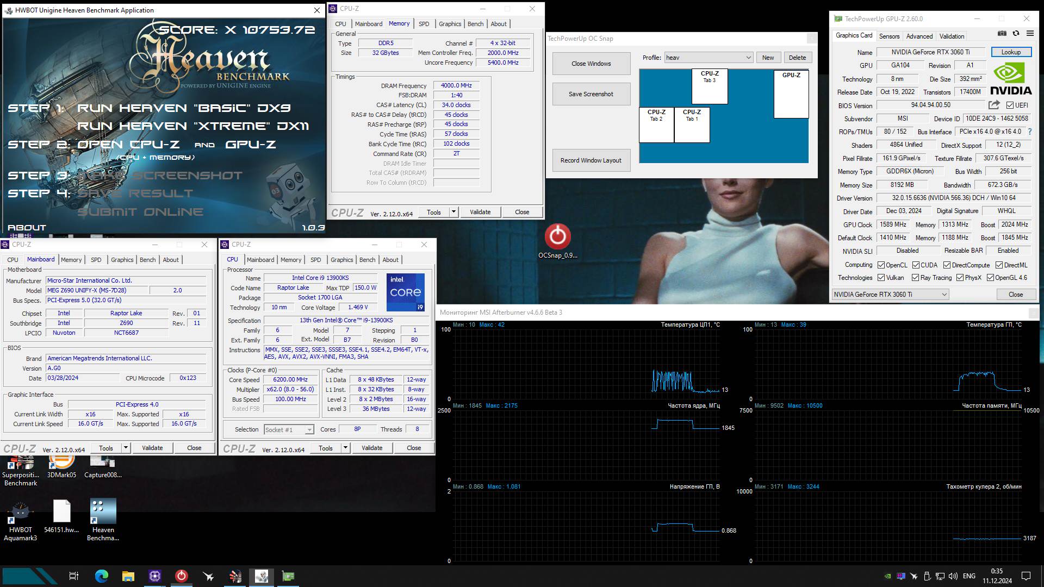Click GPU-Z camera screenshot icon

tap(1002, 33)
